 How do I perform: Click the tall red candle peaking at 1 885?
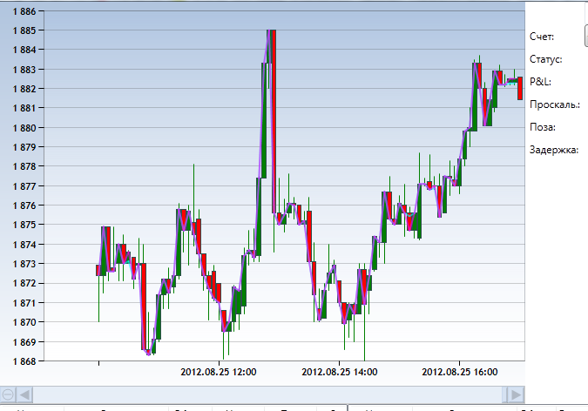[274, 122]
